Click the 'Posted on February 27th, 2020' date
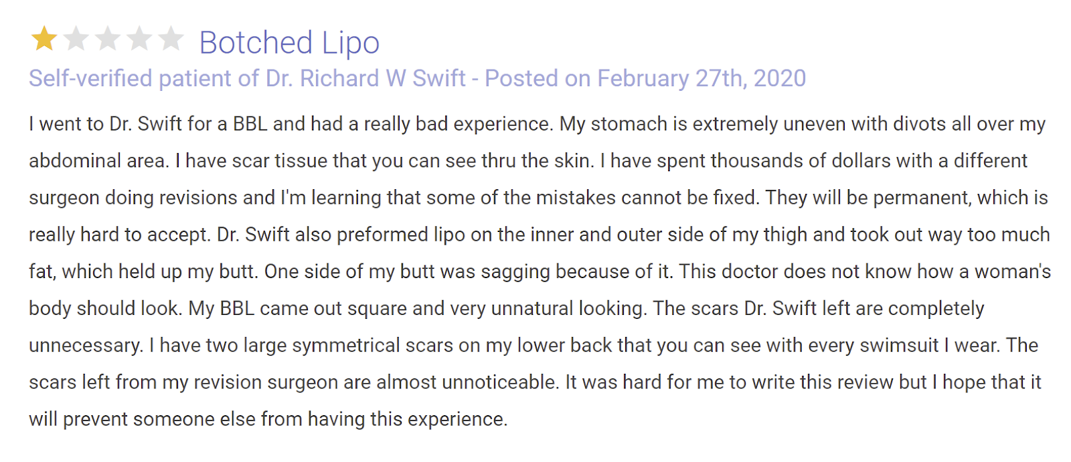 click(x=645, y=78)
